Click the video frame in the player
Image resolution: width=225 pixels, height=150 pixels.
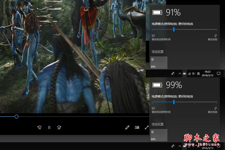click(x=75, y=56)
